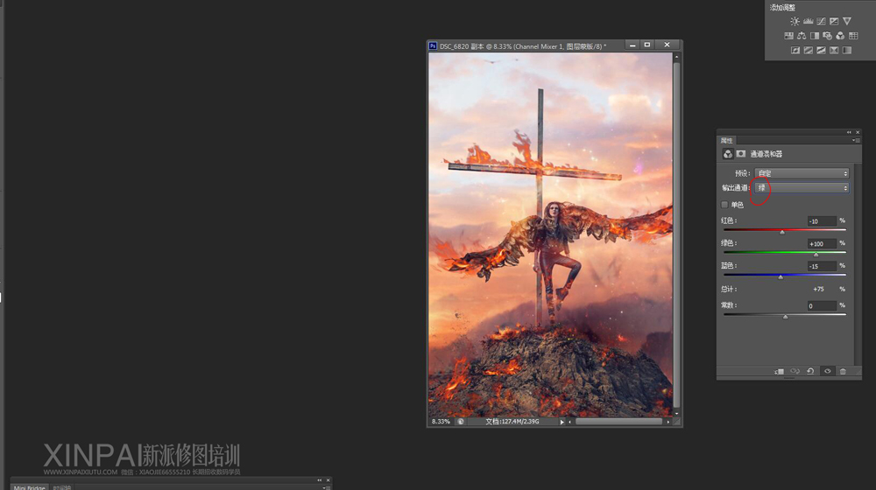This screenshot has height=490, width=876.
Task: Close the Mini Bridge panel
Action: (328, 480)
